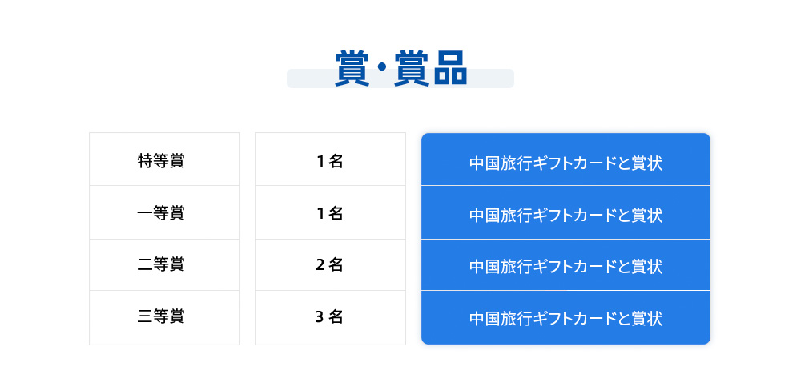This screenshot has height=387, width=801.
Task: Click the border line between 1名 and 2名
Action: [330, 239]
